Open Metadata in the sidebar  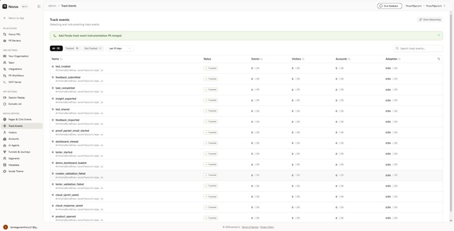(x=22, y=165)
